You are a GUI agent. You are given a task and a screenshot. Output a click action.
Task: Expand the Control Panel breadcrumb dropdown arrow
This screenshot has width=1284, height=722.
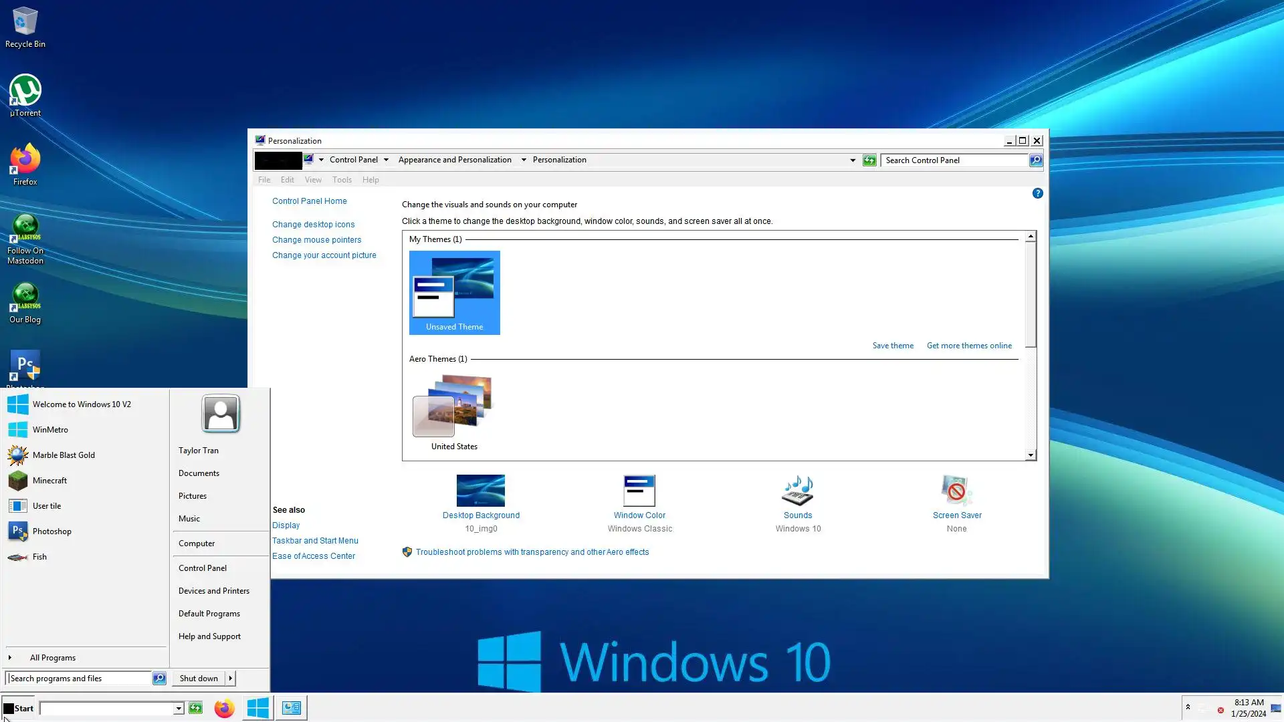(386, 160)
